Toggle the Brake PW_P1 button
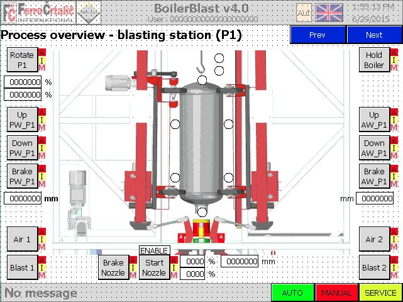This screenshot has height=302, width=403. pos(23,176)
